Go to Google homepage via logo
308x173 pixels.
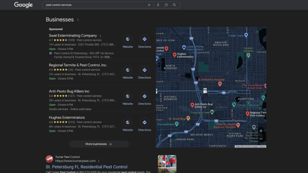click(24, 5)
